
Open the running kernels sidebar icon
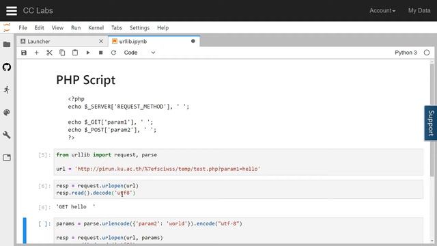[7, 90]
